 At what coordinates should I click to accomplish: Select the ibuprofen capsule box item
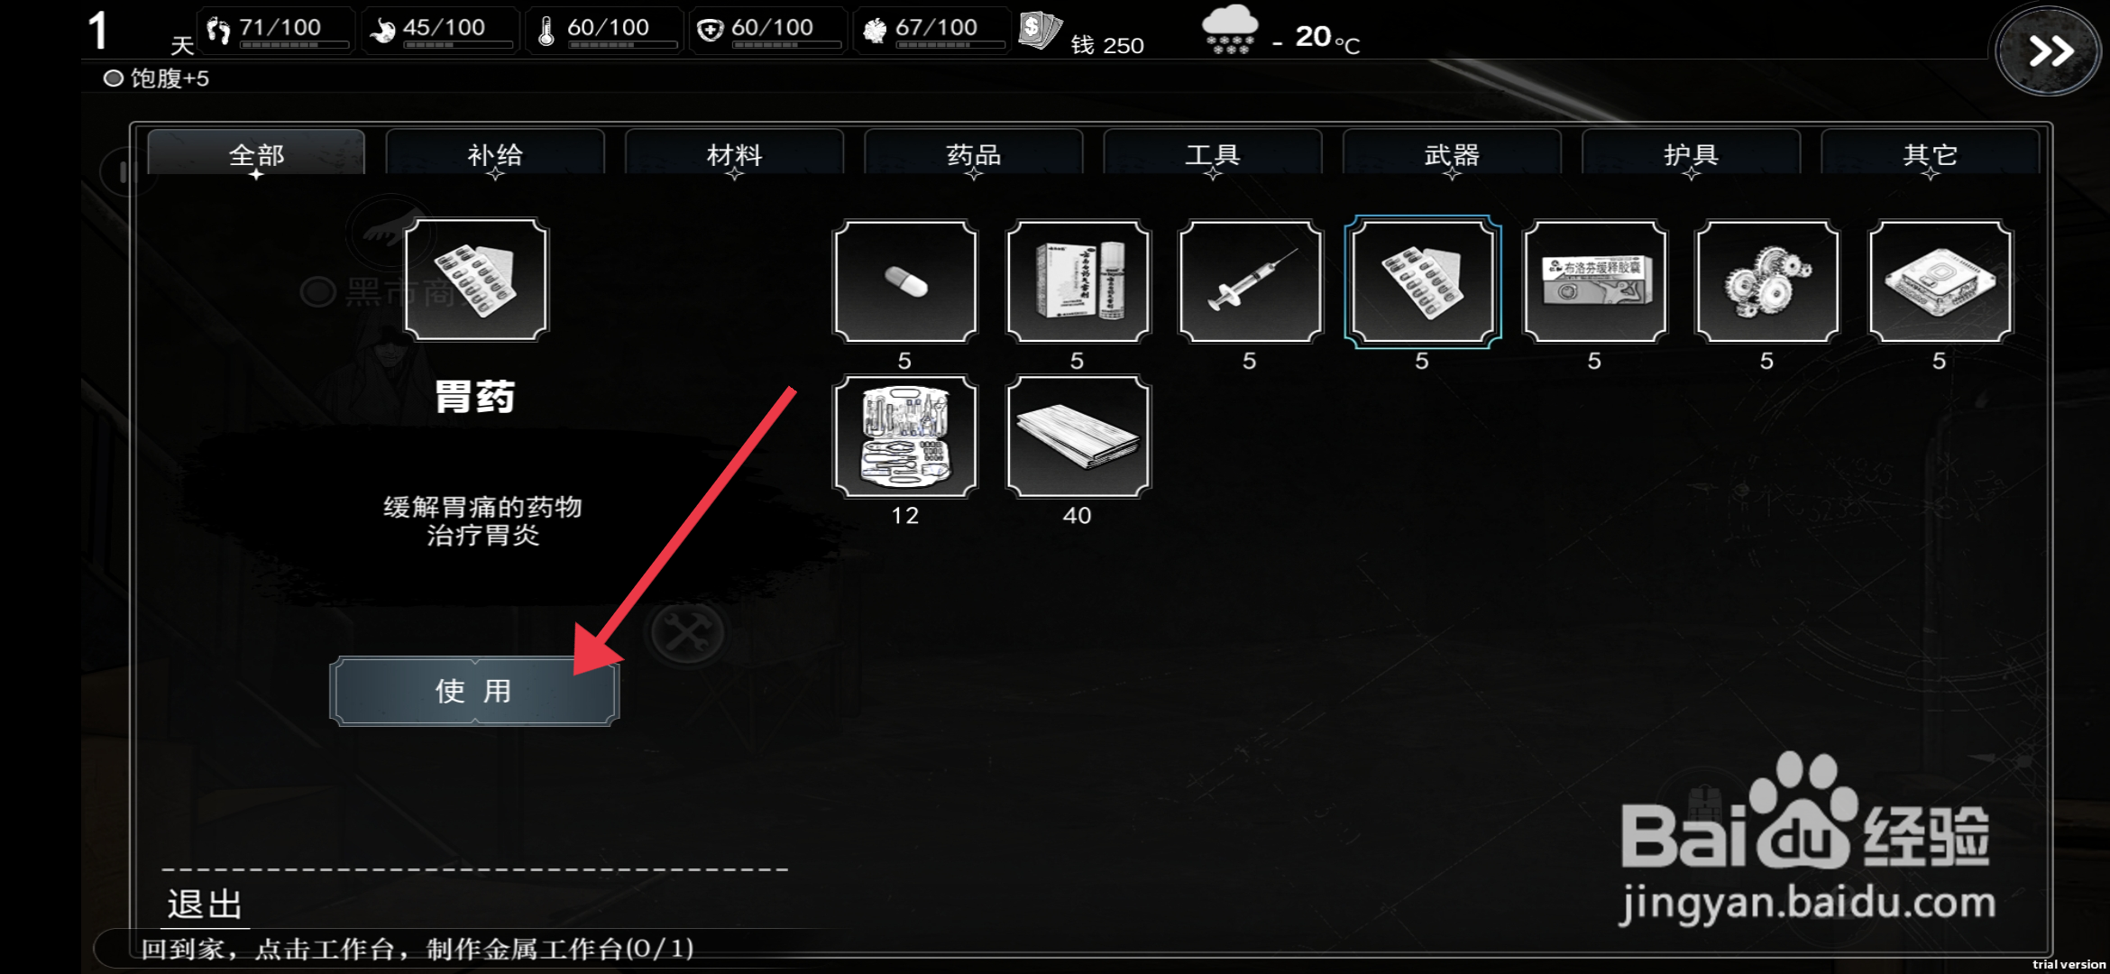click(x=1595, y=281)
